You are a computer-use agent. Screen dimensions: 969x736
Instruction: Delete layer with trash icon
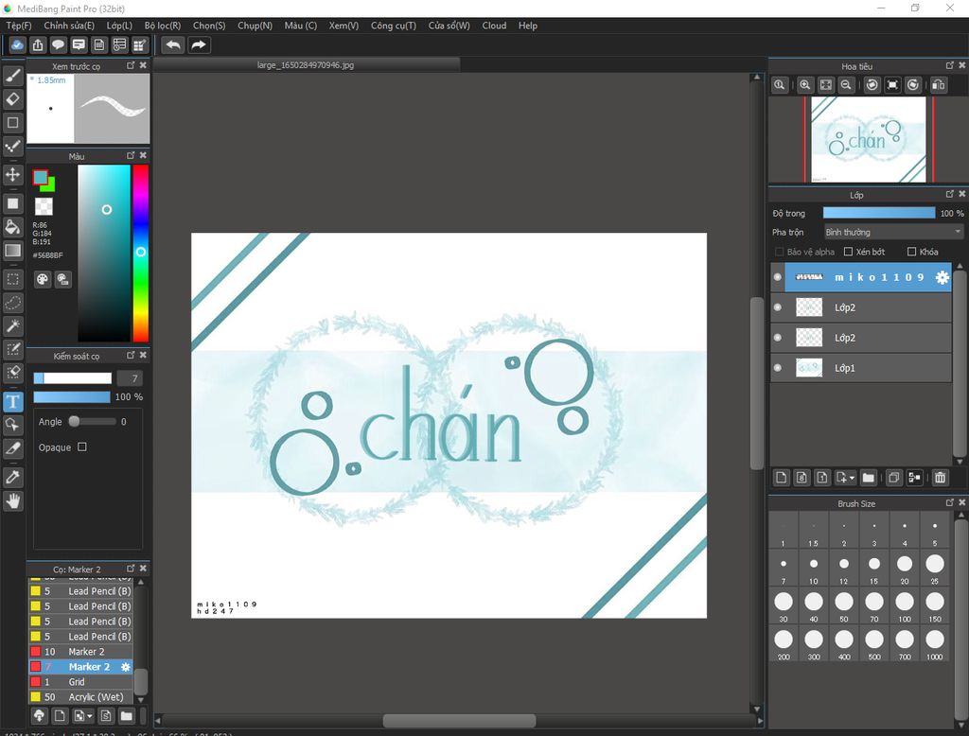pyautogui.click(x=940, y=478)
